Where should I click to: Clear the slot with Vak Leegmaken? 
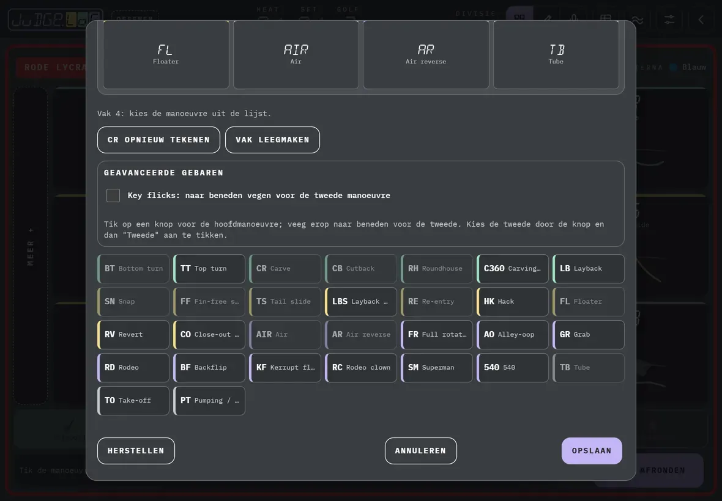[x=272, y=140]
